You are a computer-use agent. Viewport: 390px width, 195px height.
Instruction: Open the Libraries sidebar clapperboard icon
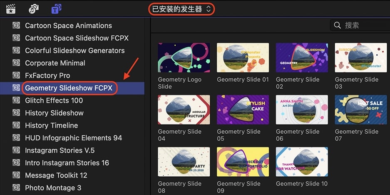(11, 9)
